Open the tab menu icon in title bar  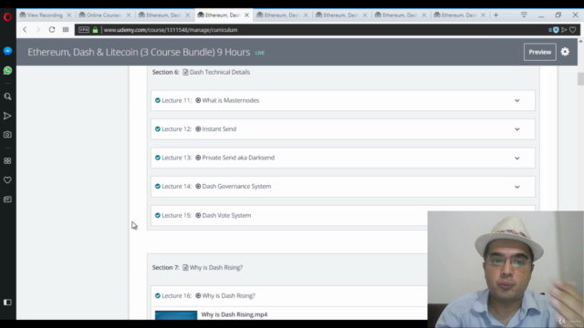tap(524, 15)
